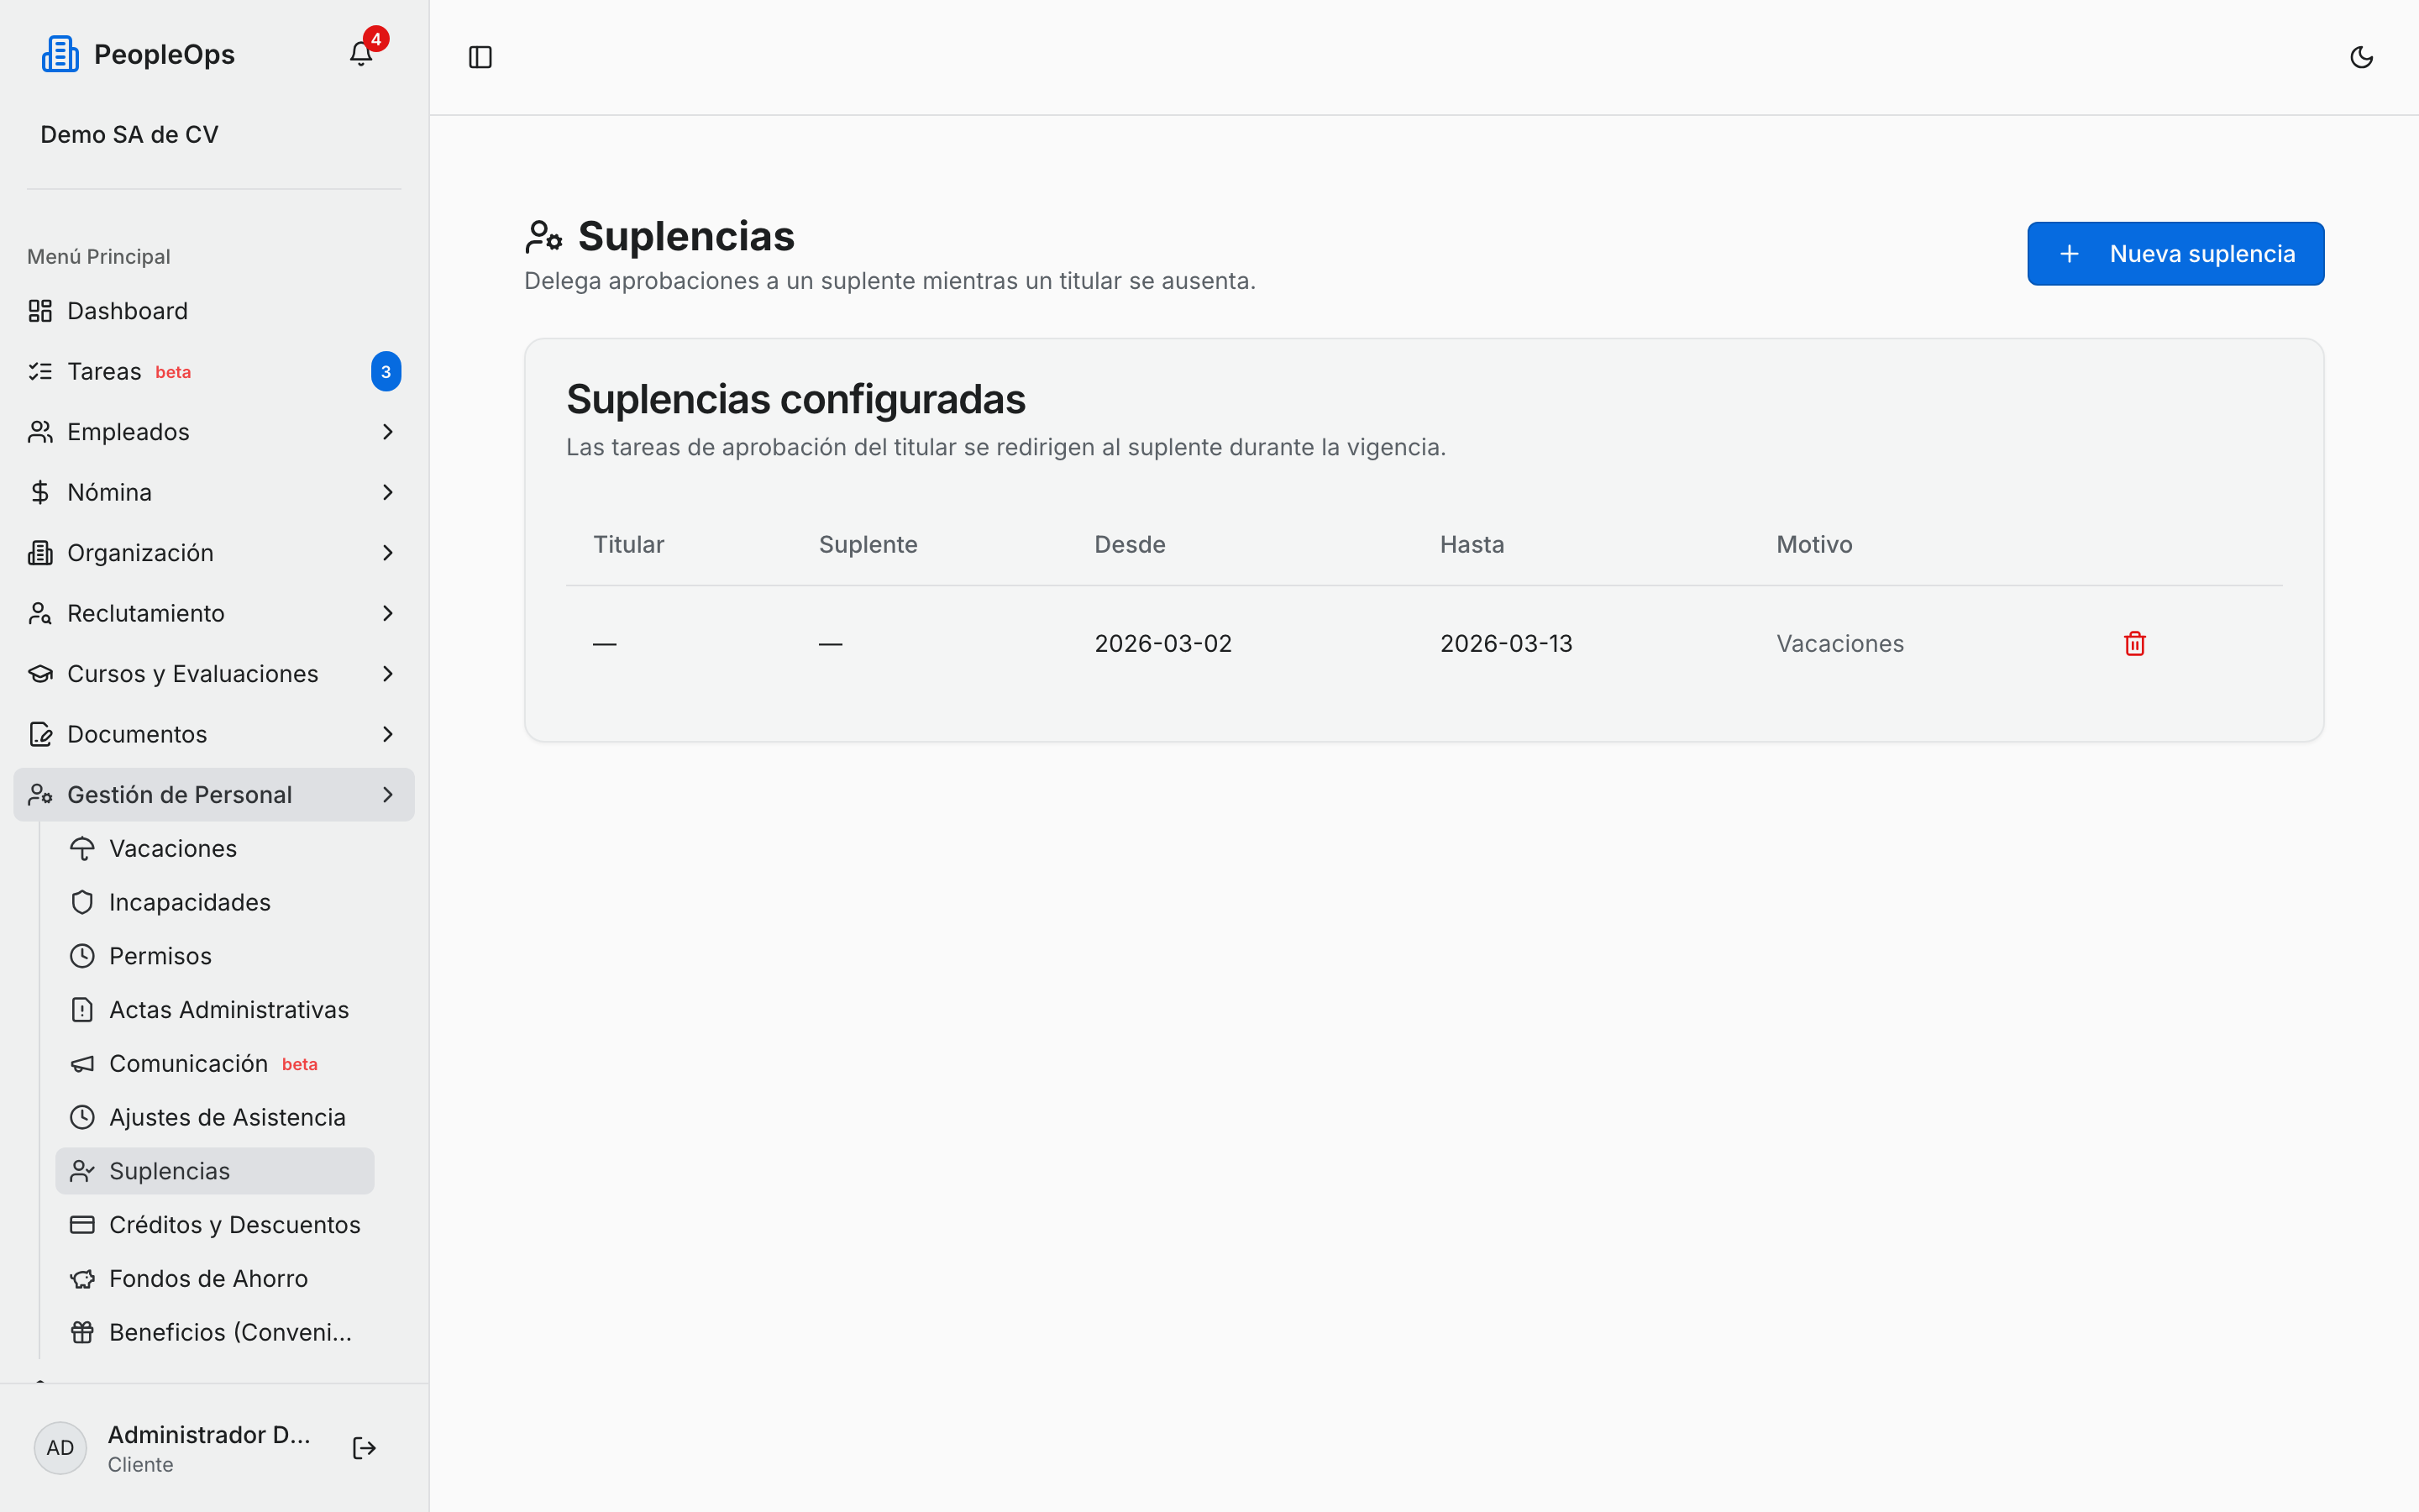
Task: Click the Tareas checklist icon
Action: click(x=40, y=372)
